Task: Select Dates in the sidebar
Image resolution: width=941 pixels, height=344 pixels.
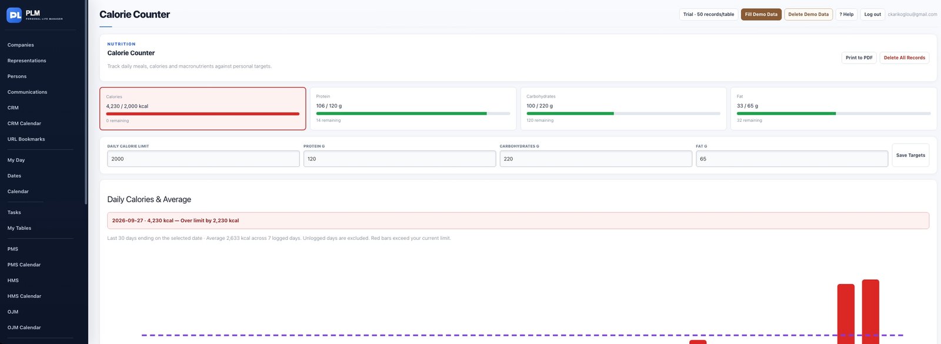Action: tap(14, 176)
